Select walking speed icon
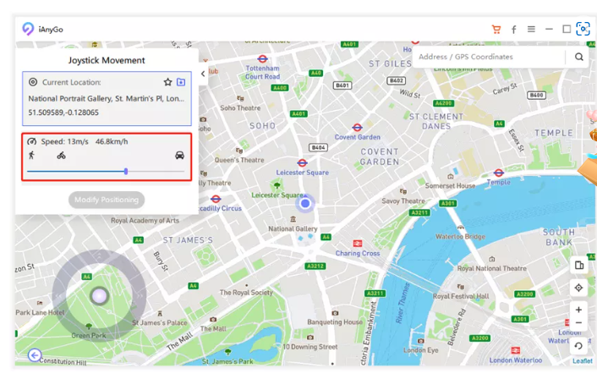The image size is (597, 379). 31,155
